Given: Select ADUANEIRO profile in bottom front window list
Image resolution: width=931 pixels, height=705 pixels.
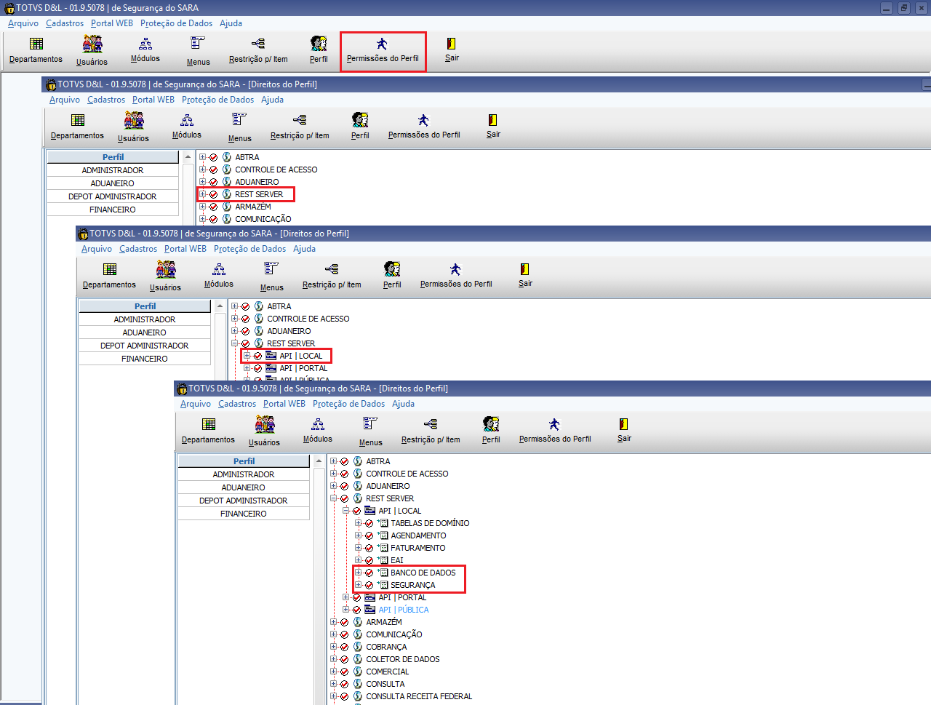Looking at the screenshot, I should pyautogui.click(x=244, y=487).
